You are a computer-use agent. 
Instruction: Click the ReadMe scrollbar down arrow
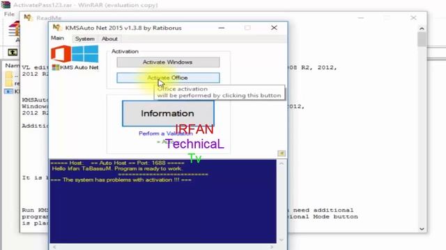click(422, 228)
